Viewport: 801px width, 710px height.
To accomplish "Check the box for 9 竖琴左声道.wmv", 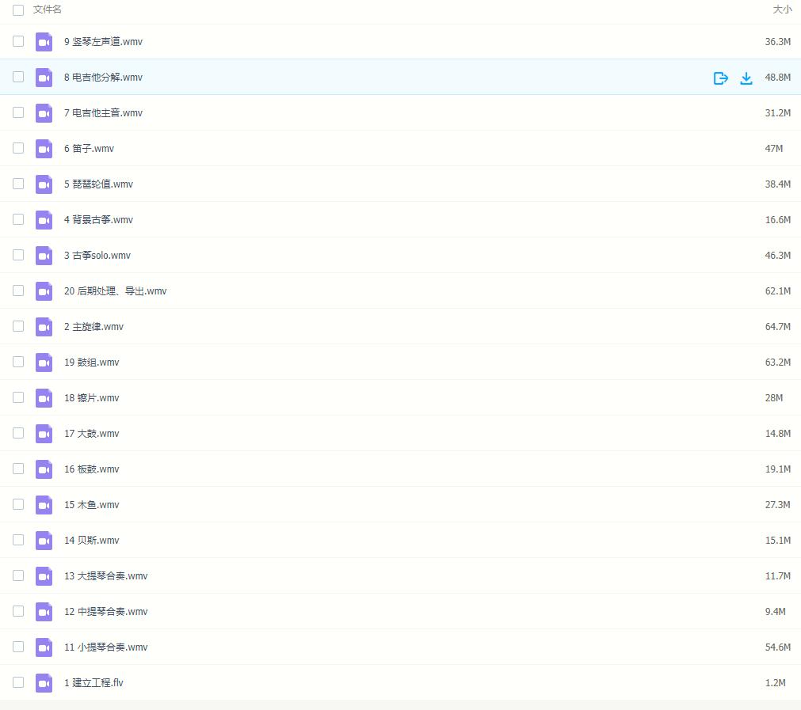I will 18,41.
